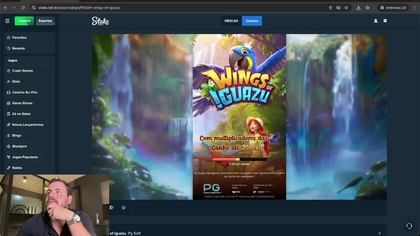
Task: Click the Pg Soft provider link
Action: tap(134, 233)
